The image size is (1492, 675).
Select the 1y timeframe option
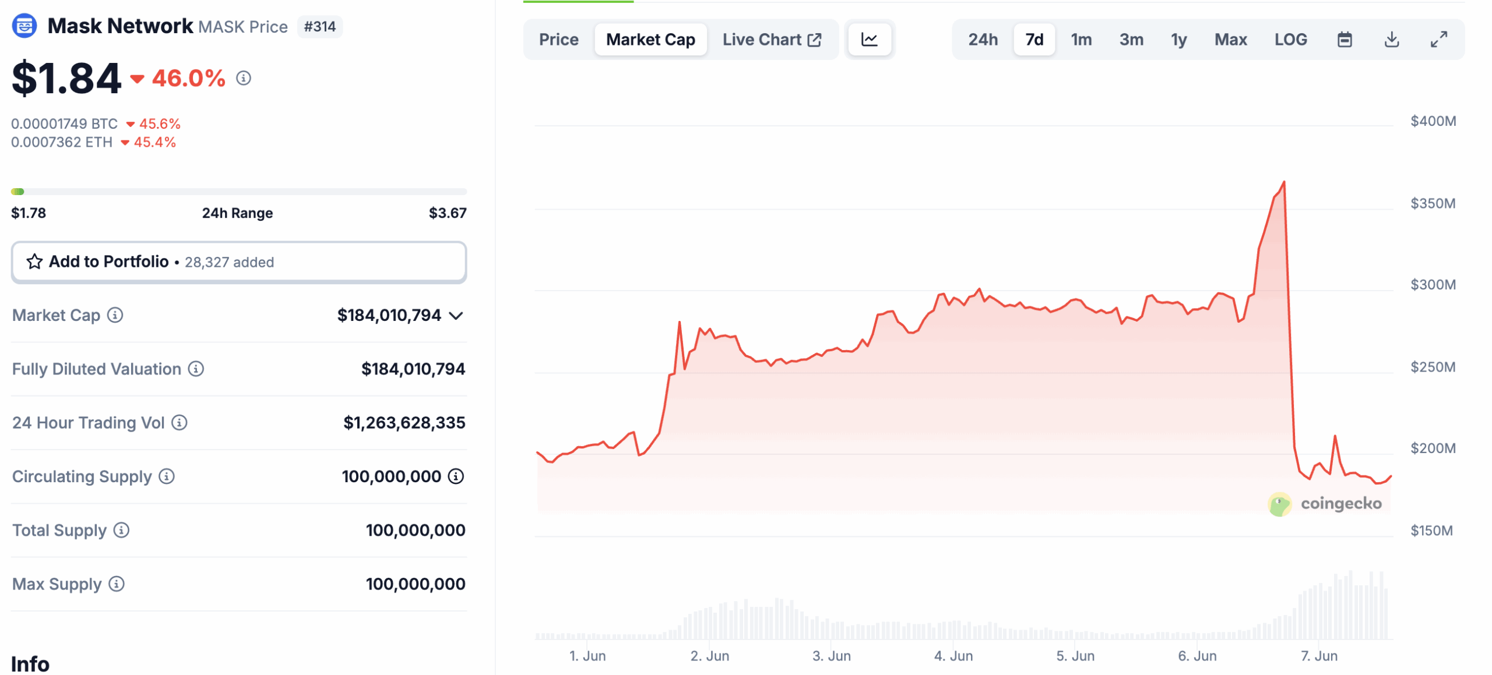pos(1178,39)
